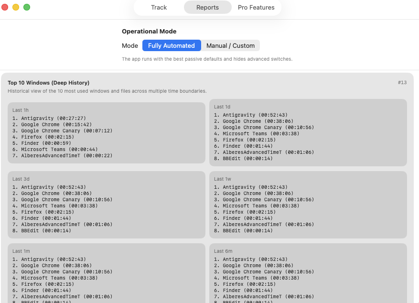The image size is (419, 303).
Task: Click Finder (00:00:59) in Last 1h
Action: click(x=42, y=143)
